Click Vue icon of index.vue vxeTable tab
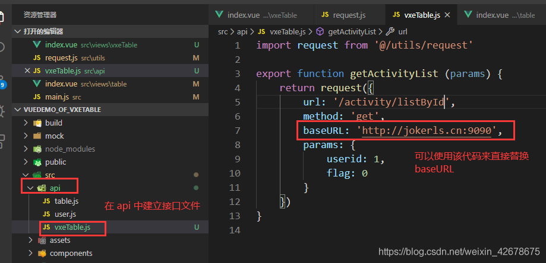This screenshot has height=263, width=546. [219, 15]
